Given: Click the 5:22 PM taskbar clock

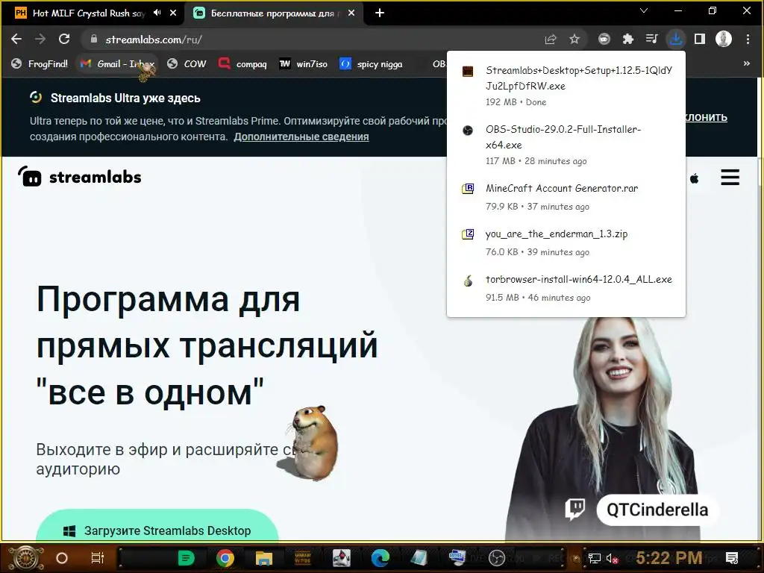Looking at the screenshot, I should pos(668,558).
